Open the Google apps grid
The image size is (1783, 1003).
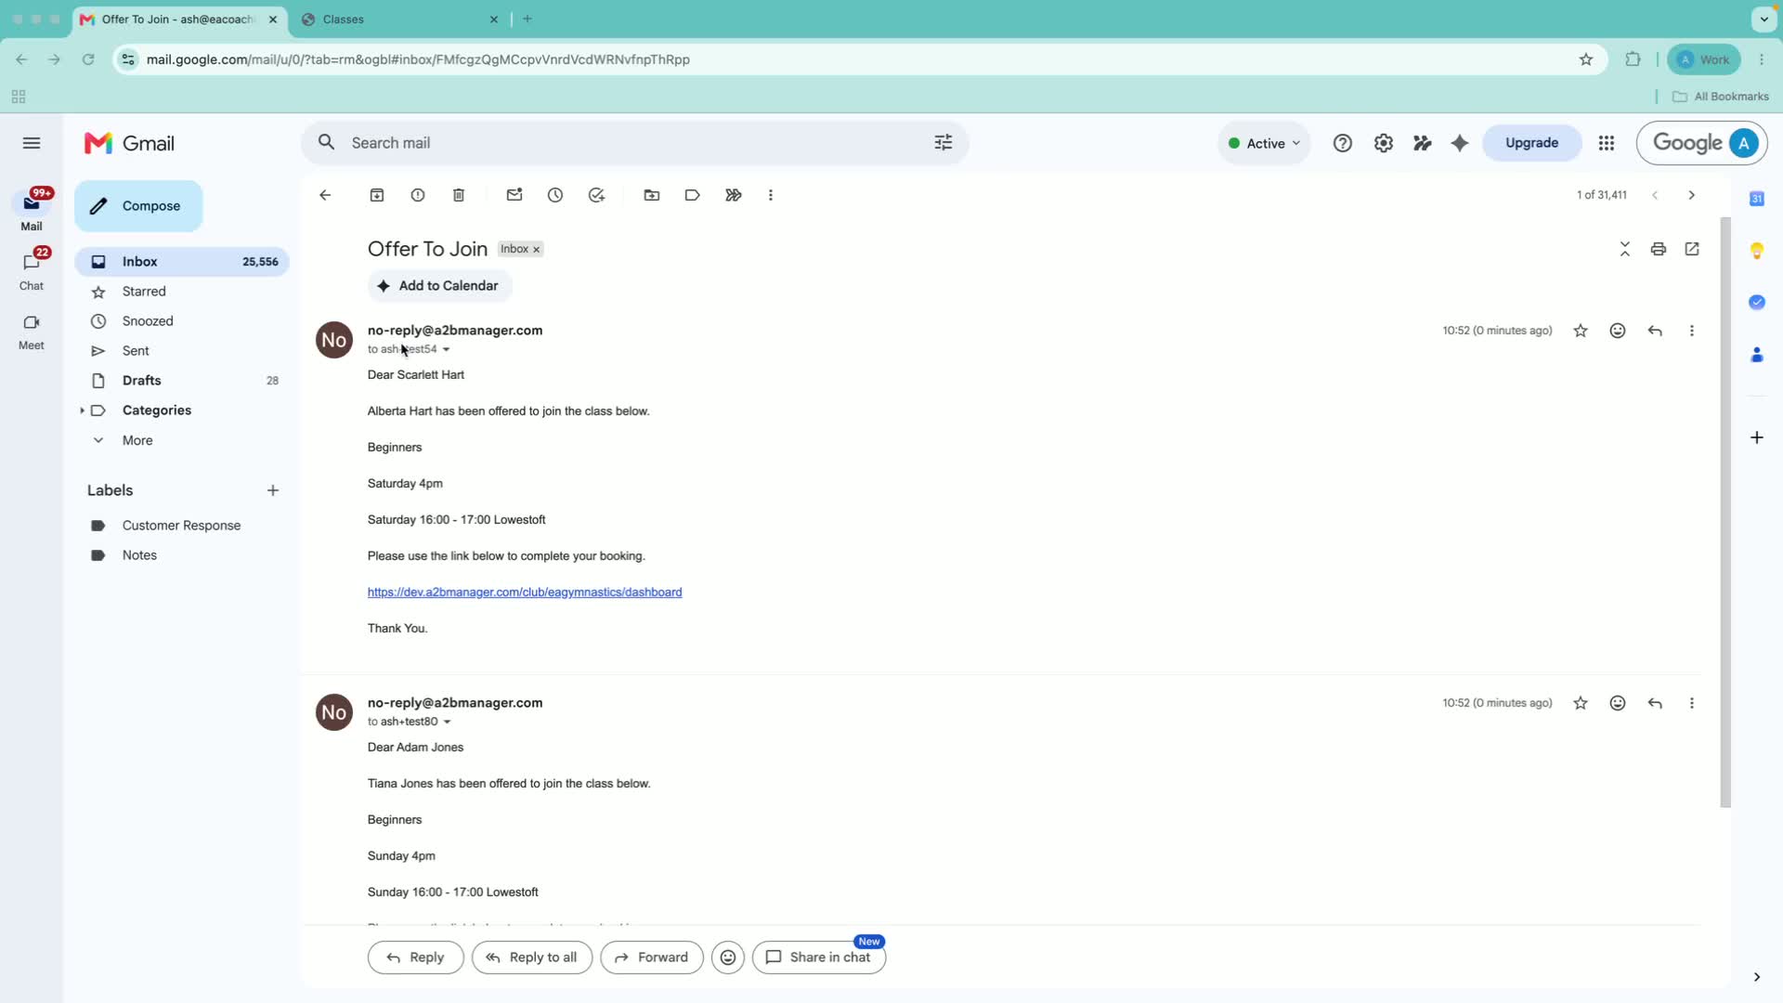(1607, 143)
